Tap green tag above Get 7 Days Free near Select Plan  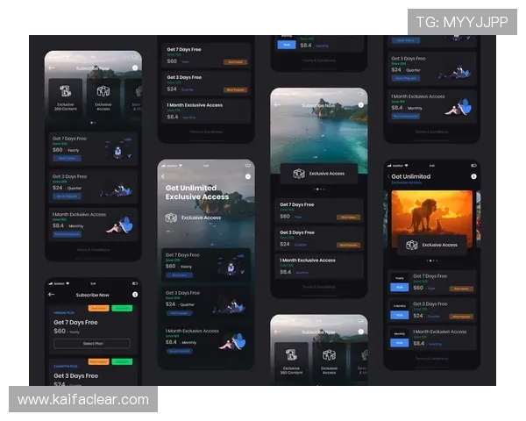122,308
